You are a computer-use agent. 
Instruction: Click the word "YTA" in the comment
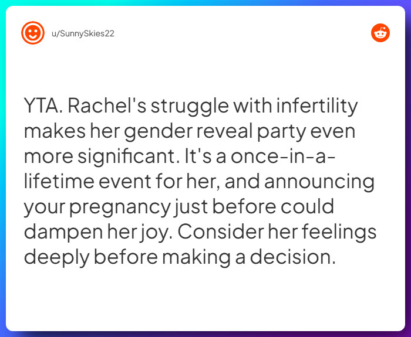click(x=42, y=106)
